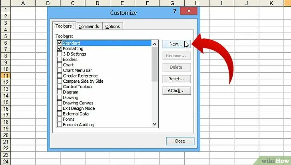
Task: Check the Chart toolbar checkbox
Action: coord(60,65)
